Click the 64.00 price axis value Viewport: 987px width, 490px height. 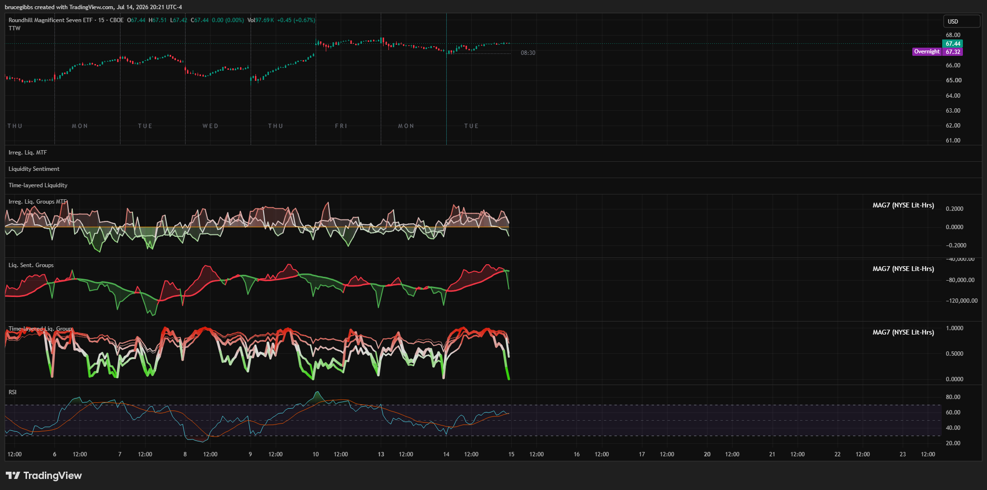pos(953,96)
